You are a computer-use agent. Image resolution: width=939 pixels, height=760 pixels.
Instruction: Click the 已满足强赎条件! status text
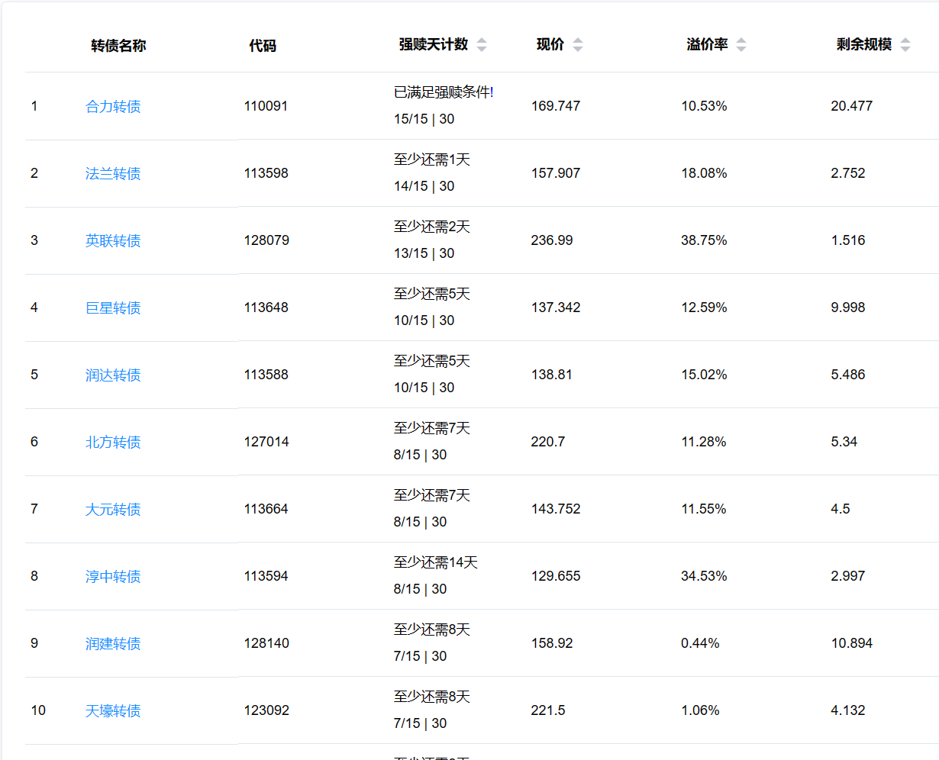coord(444,92)
